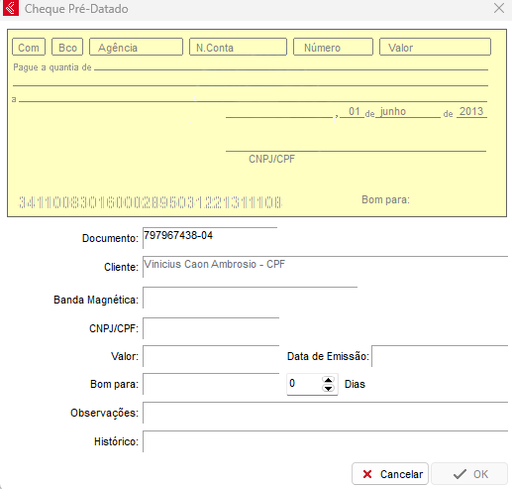
Task: Select the Agência box on cheque
Action: 136,47
